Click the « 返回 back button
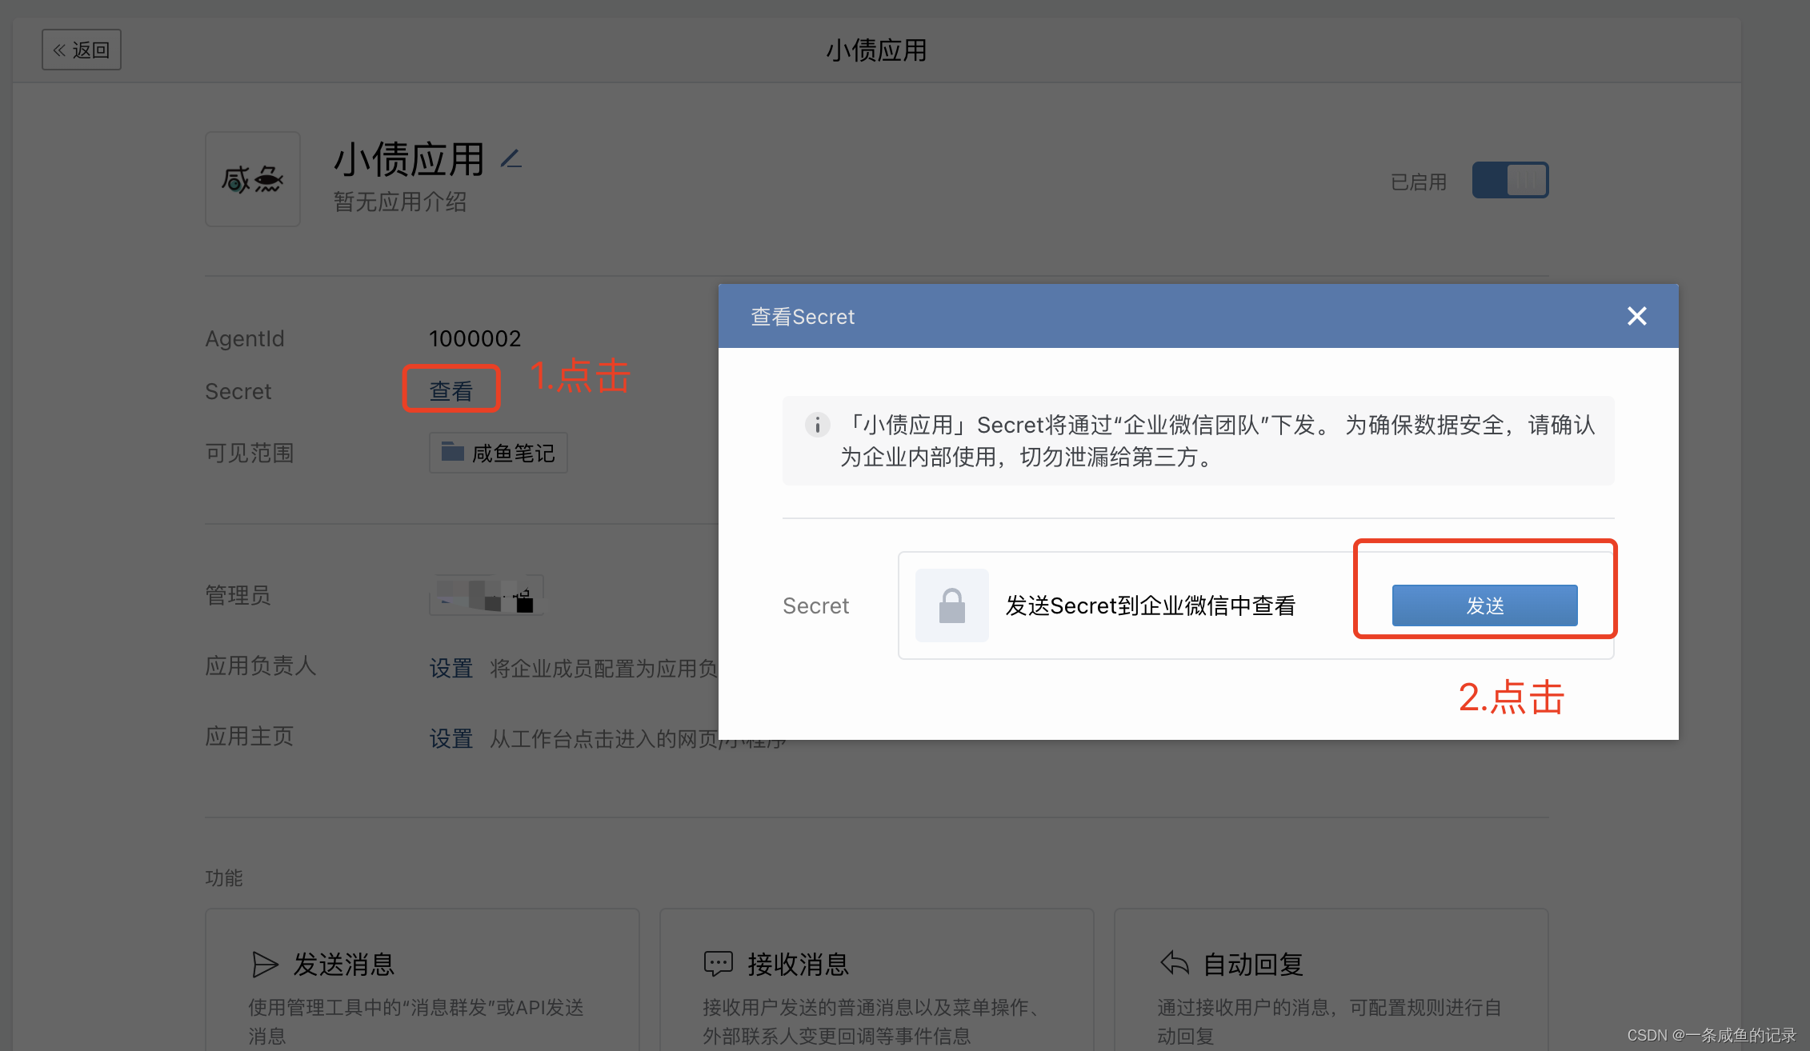 click(x=82, y=50)
